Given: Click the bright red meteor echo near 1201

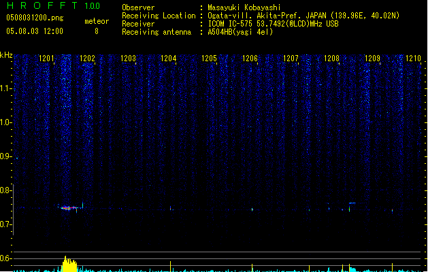Looking at the screenshot, I should click(68, 208).
